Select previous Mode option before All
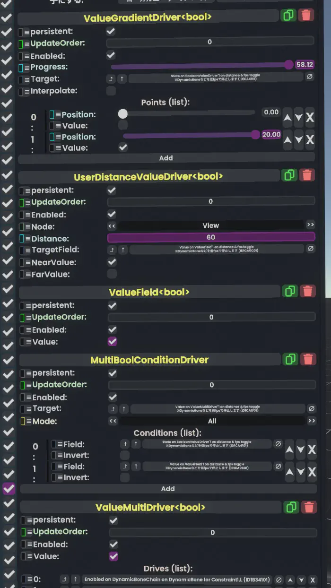331x588 pixels. [x=113, y=421]
